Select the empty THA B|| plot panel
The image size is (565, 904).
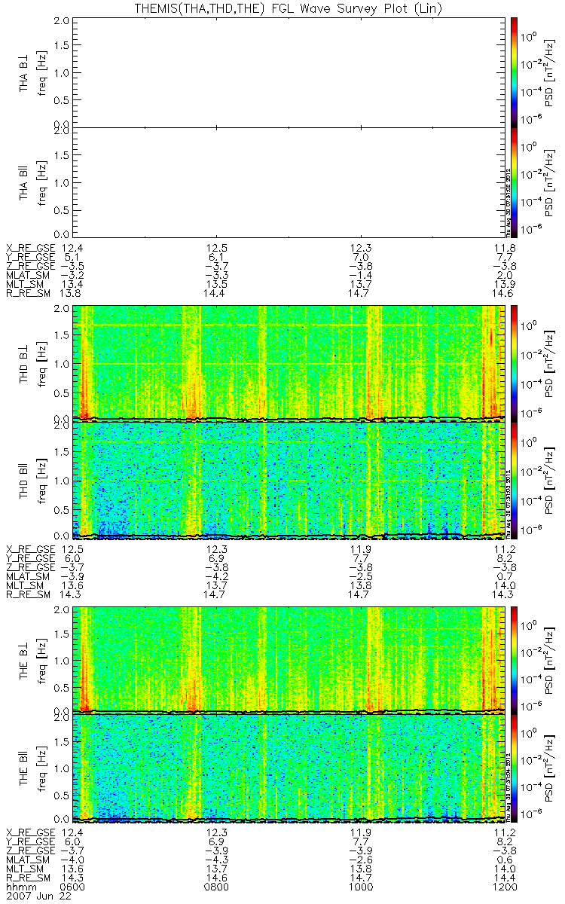click(290, 181)
